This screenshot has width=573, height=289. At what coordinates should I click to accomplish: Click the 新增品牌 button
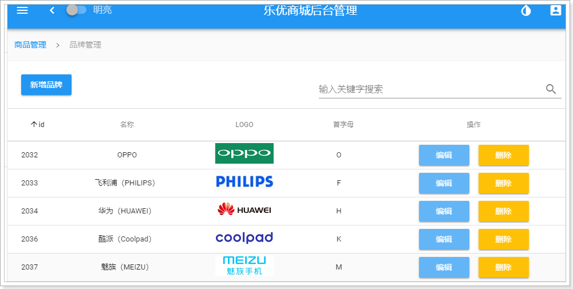[46, 85]
